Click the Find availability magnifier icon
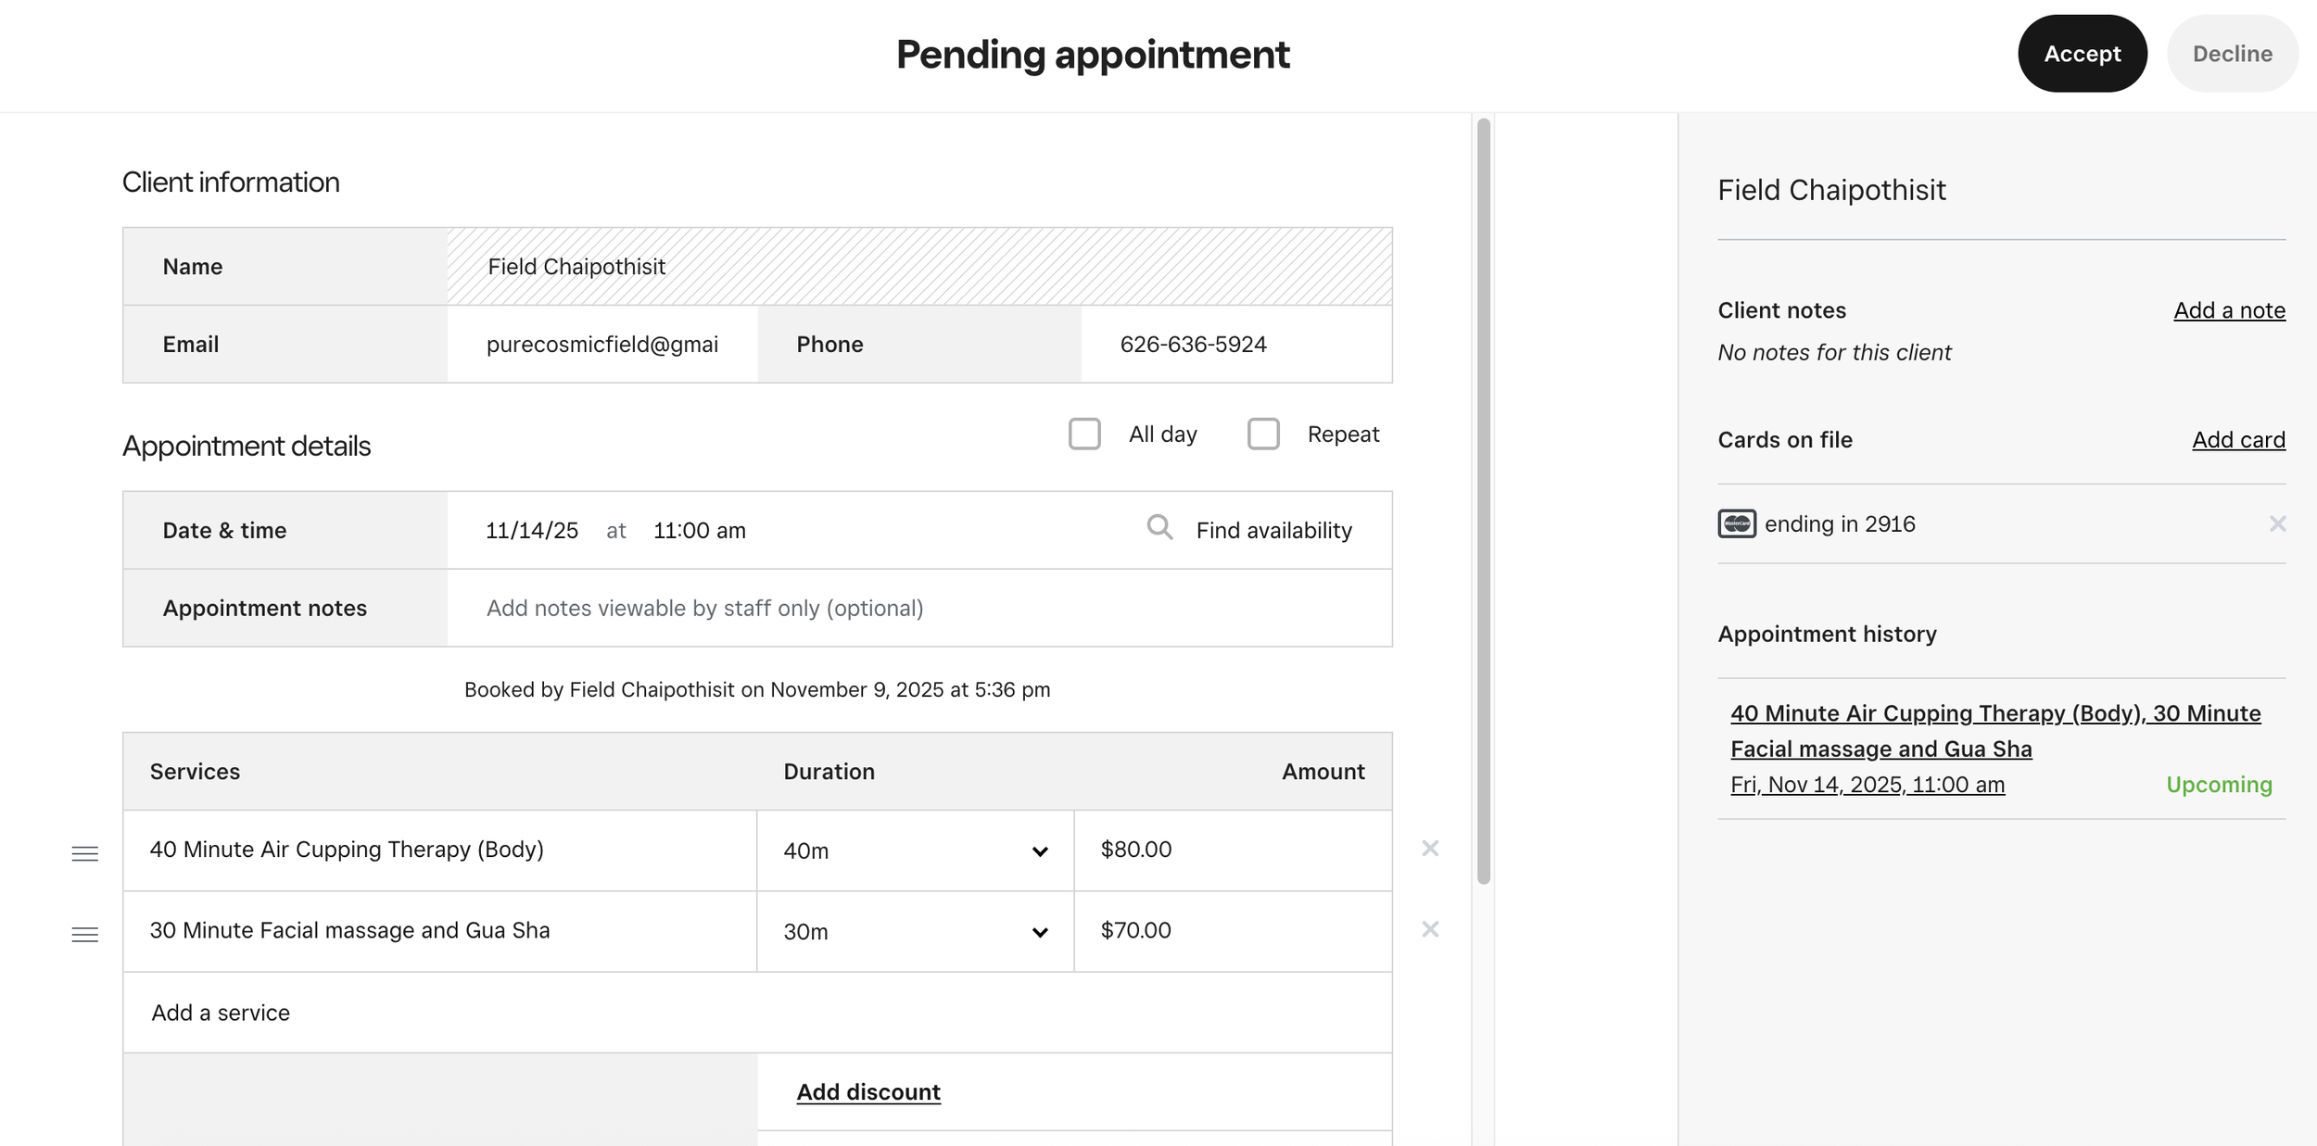This screenshot has width=2317, height=1146. 1159,528
